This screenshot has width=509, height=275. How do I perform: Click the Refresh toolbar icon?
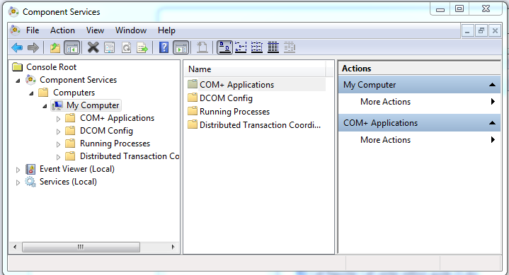coord(126,47)
